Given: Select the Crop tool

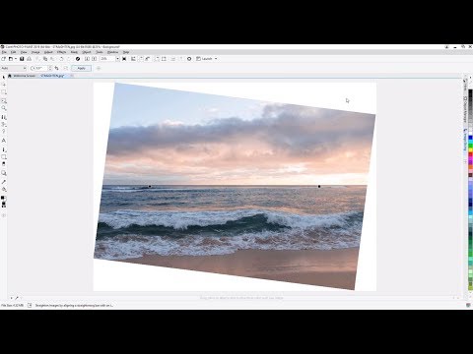Looking at the screenshot, I should [x=4, y=101].
